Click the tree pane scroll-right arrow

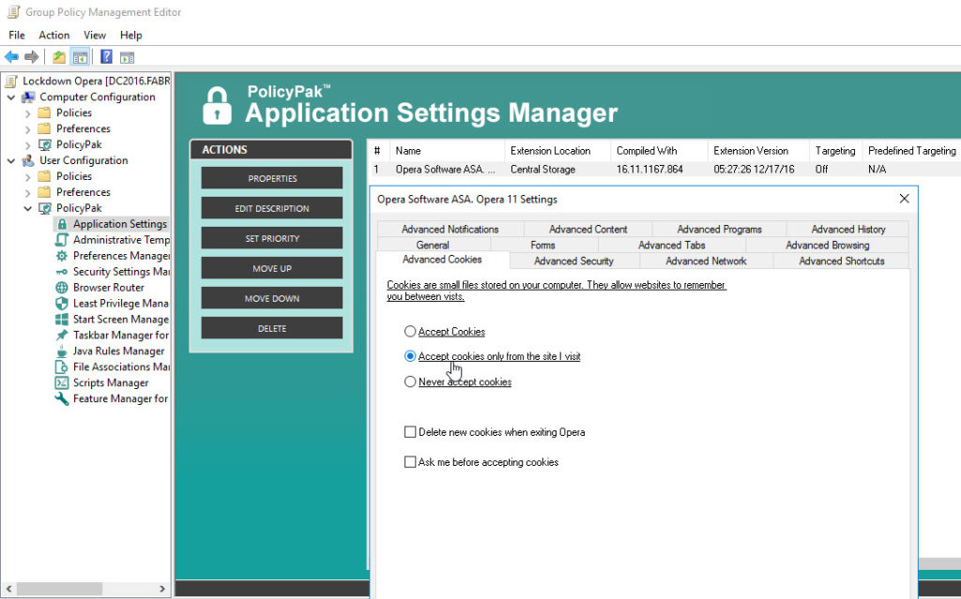tap(161, 589)
